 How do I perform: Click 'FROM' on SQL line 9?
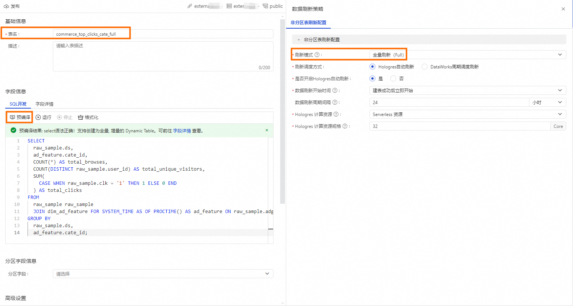coord(33,197)
